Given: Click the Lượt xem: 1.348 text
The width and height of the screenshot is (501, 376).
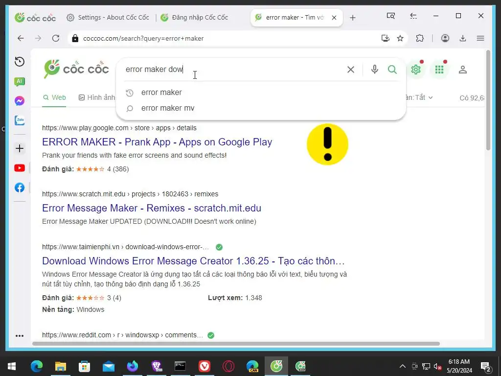Looking at the screenshot, I should pos(235,298).
